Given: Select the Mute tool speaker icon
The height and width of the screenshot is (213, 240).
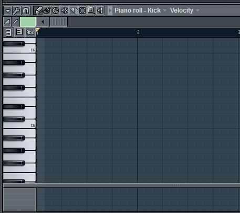Looking at the screenshot, I should point(65,11).
